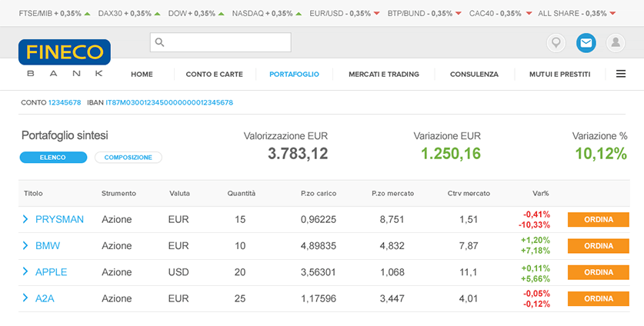Screen dimensions: 644x326
Task: Click the red arrow next to BTP/BUND
Action: pyautogui.click(x=459, y=14)
